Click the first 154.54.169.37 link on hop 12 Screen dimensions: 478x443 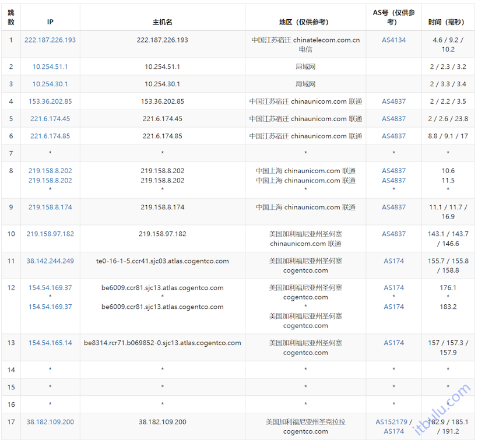pyautogui.click(x=50, y=287)
